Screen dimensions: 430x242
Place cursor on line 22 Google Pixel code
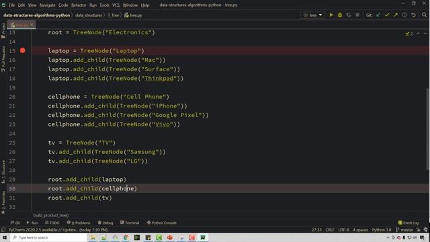[x=128, y=115]
